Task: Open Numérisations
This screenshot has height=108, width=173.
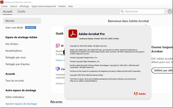Action: point(14,51)
